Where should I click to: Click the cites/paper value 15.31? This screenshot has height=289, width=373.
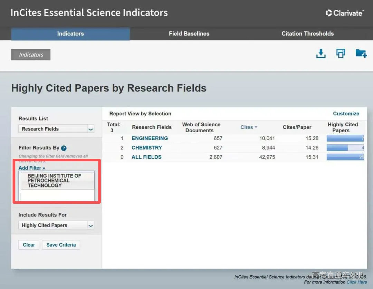312,157
